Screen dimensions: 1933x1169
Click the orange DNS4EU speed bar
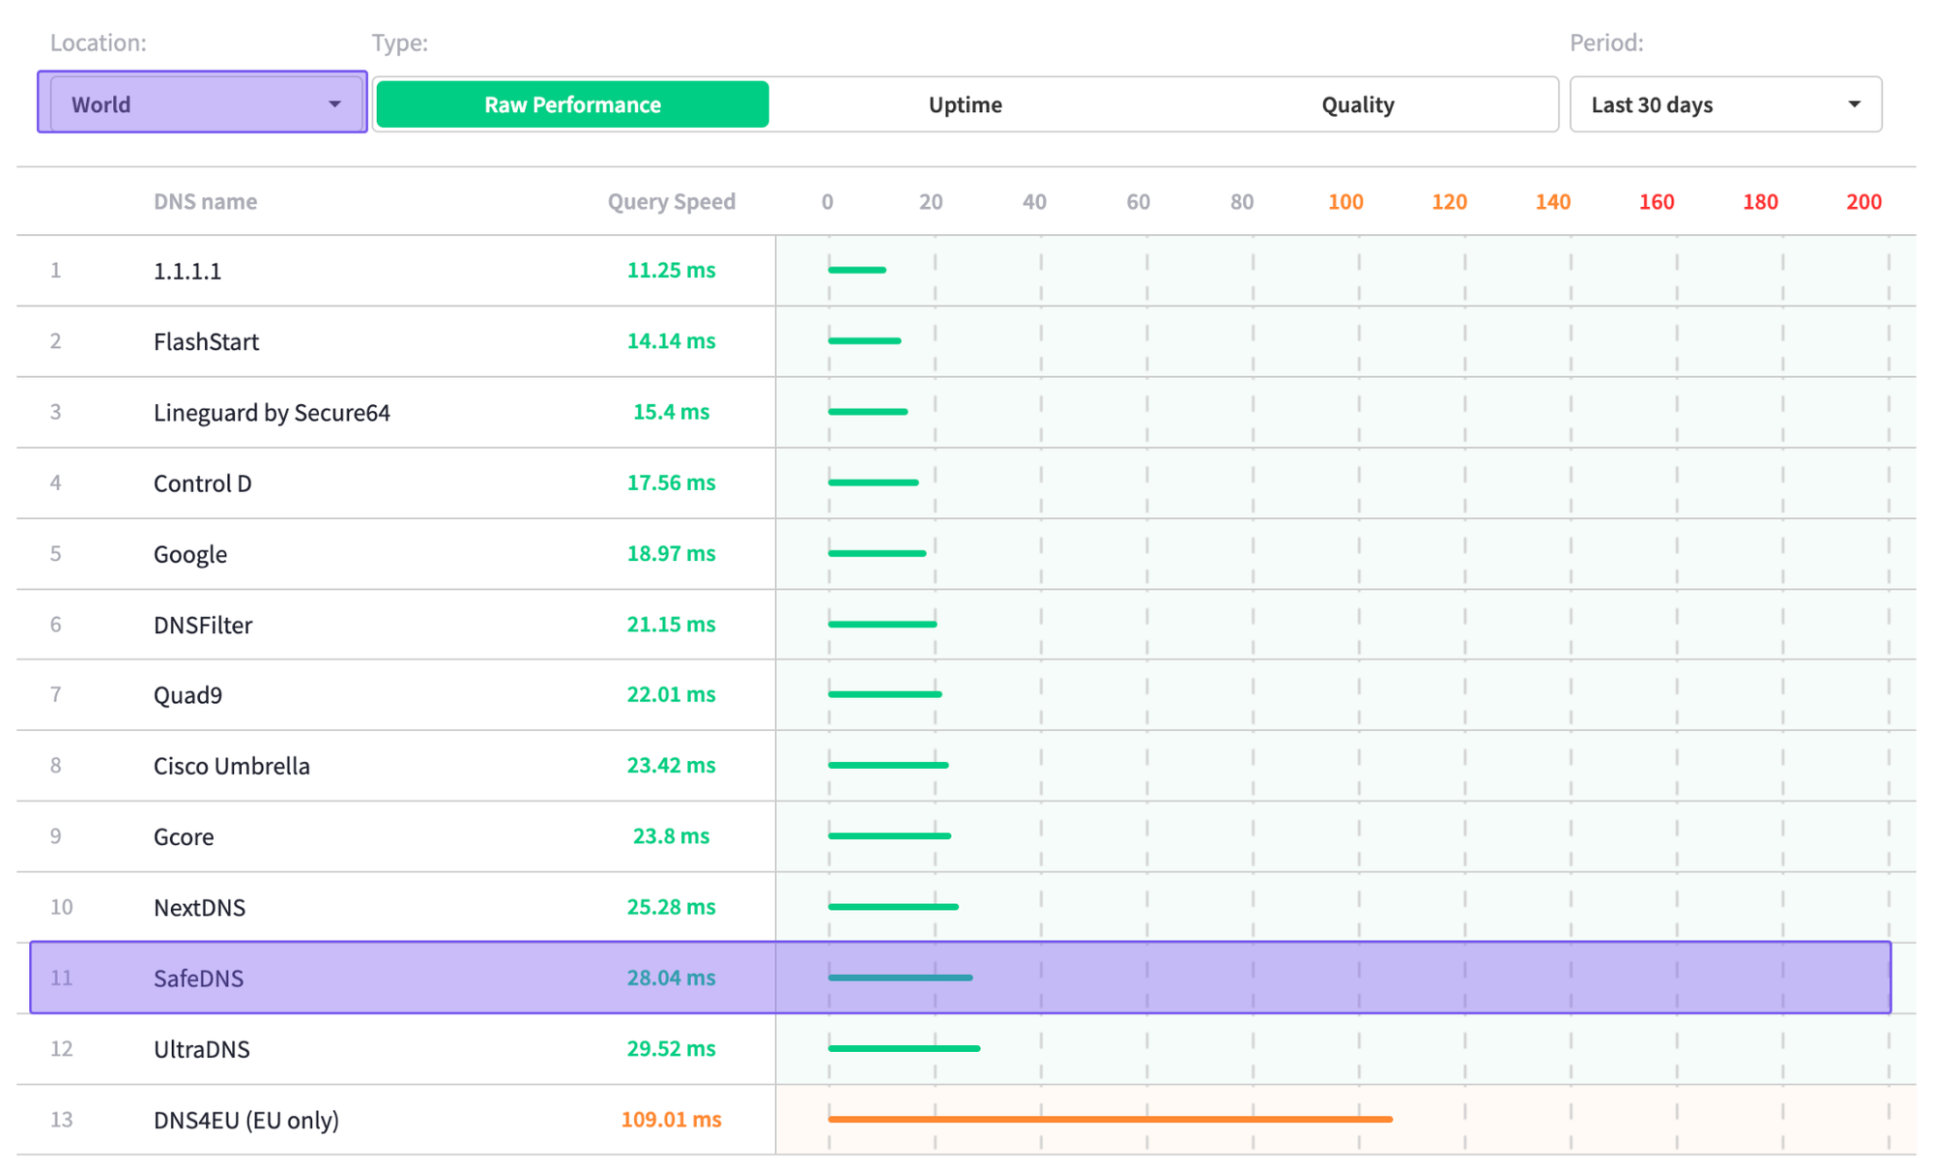(x=1110, y=1119)
